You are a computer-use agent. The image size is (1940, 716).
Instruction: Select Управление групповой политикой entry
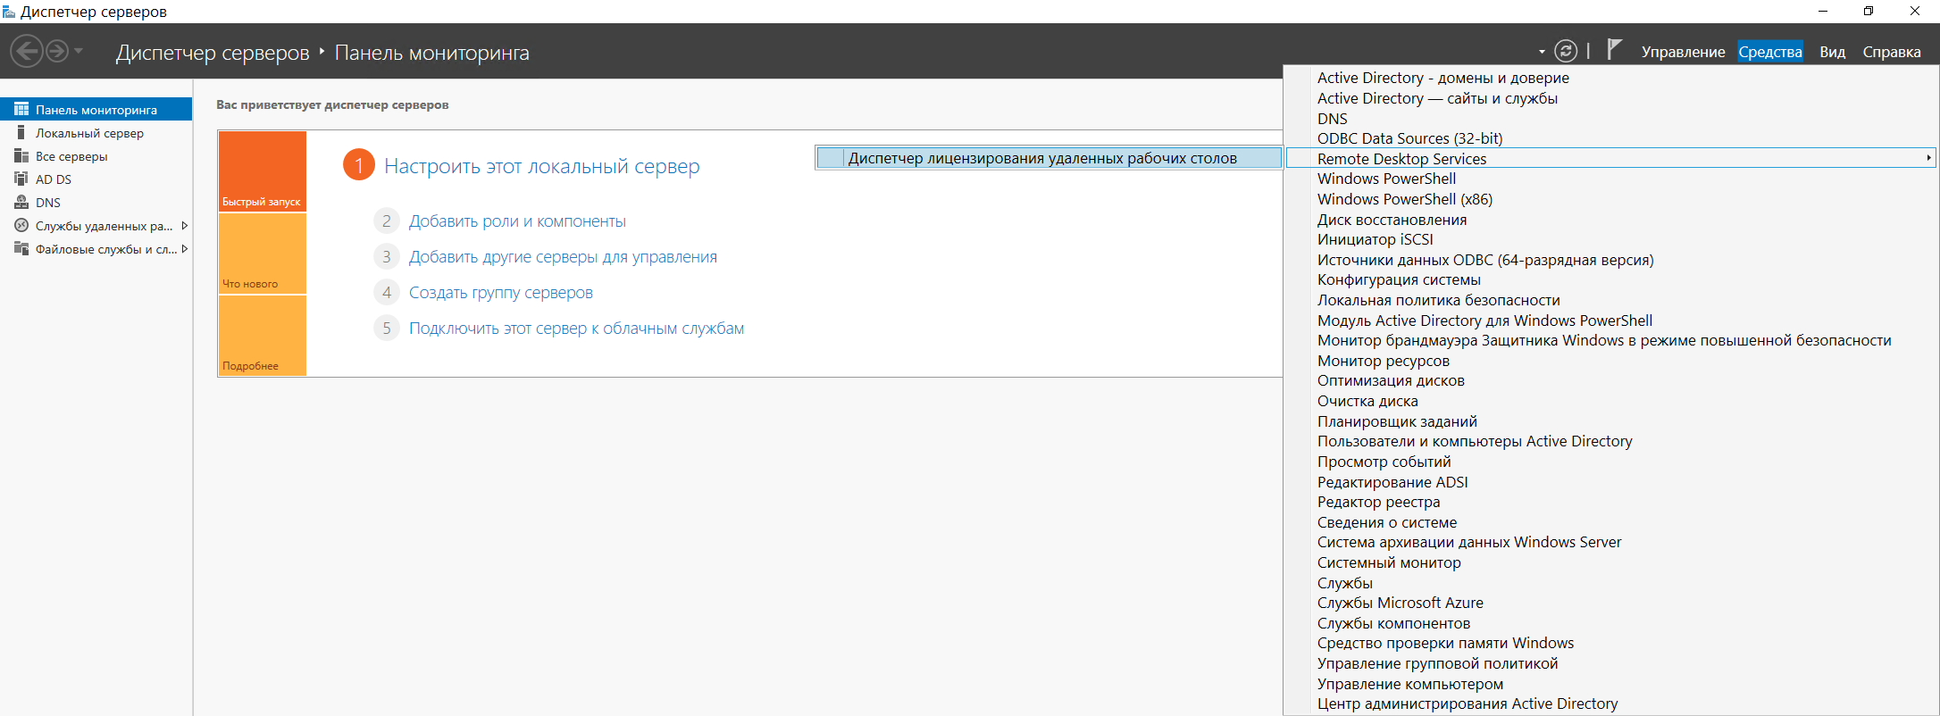(x=1437, y=663)
